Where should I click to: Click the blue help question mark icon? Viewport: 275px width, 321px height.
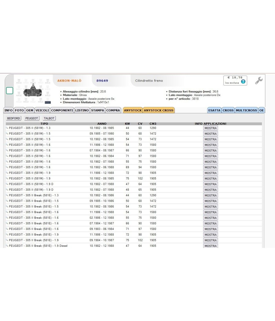click(243, 82)
